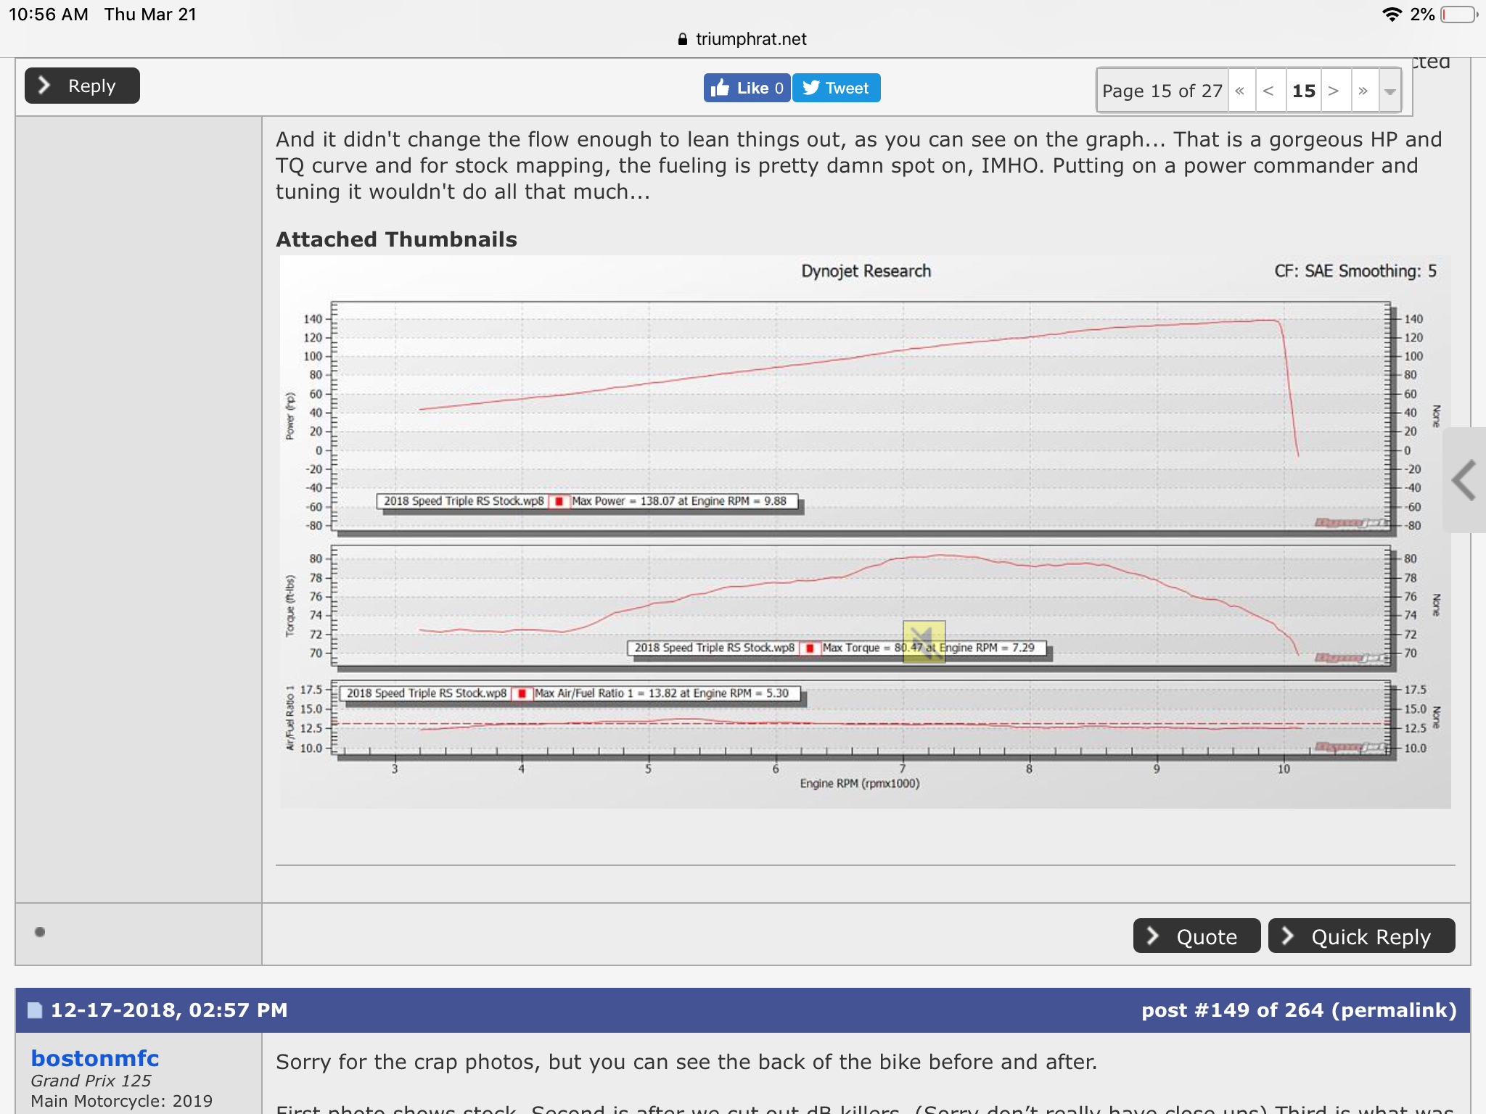Select current page 15
1486x1114 pixels.
point(1303,91)
